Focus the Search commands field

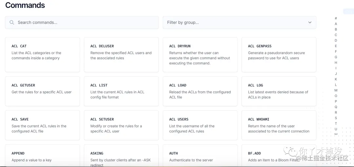coord(82,22)
